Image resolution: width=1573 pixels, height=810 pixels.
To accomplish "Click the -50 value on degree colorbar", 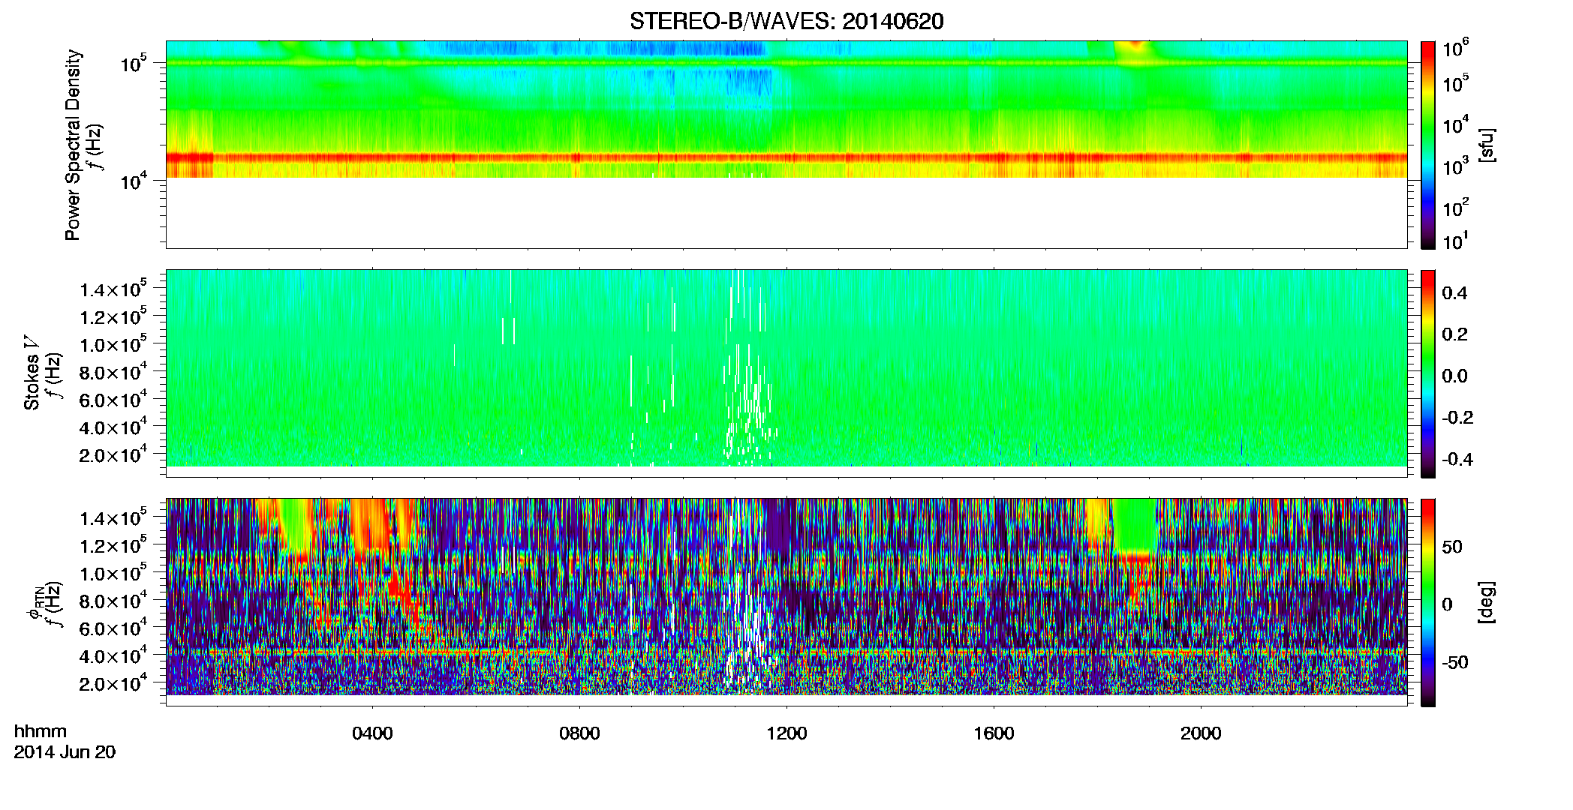I will point(1455,662).
